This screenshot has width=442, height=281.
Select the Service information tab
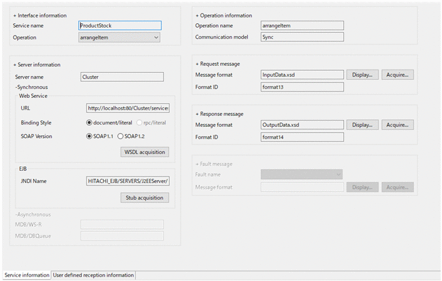coord(26,275)
